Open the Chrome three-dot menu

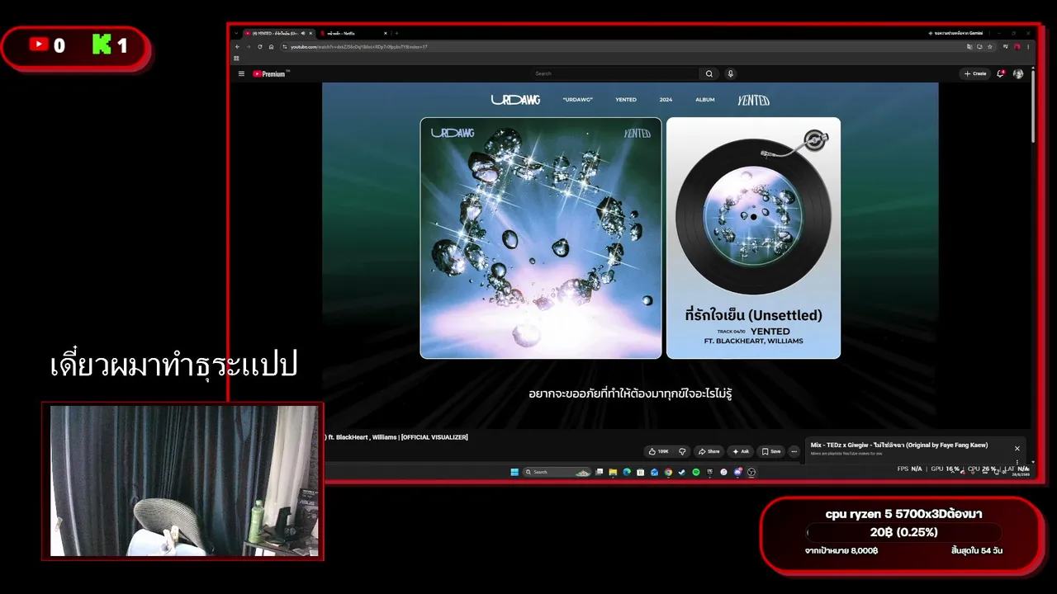point(1028,47)
